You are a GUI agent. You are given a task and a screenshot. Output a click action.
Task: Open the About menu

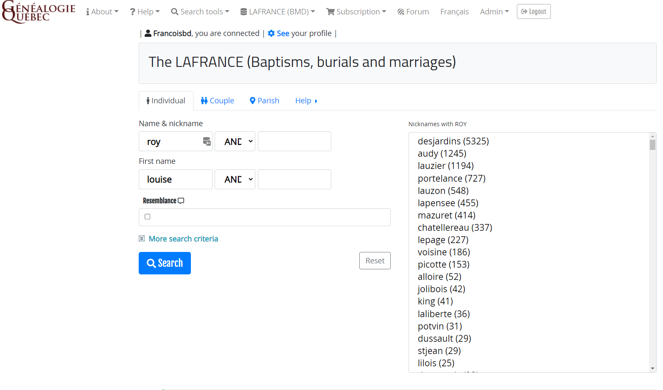pos(102,12)
